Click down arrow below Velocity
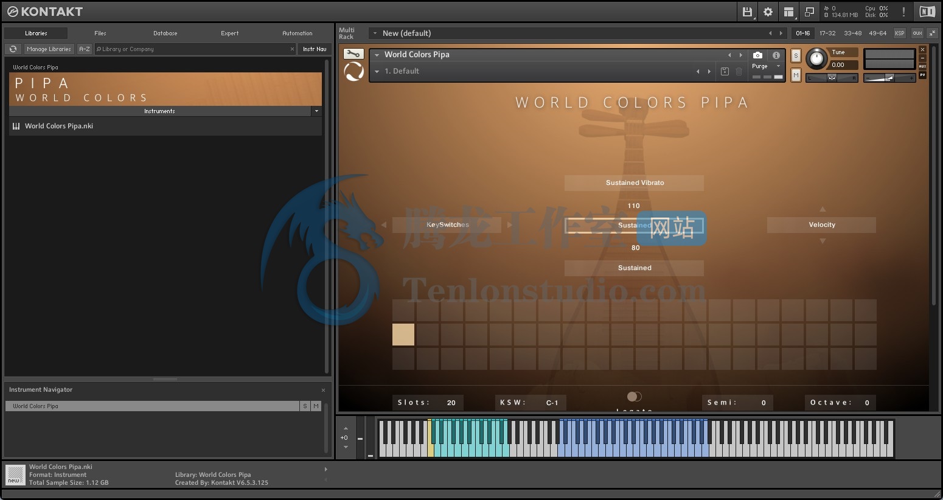Image resolution: width=943 pixels, height=500 pixels. pos(823,241)
